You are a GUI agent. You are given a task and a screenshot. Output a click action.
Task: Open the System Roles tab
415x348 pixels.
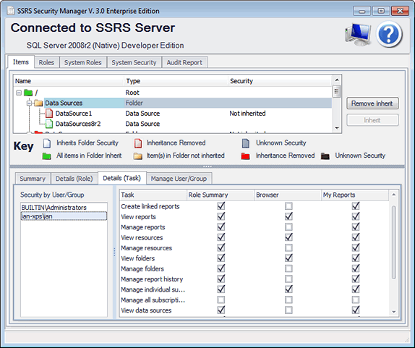83,62
